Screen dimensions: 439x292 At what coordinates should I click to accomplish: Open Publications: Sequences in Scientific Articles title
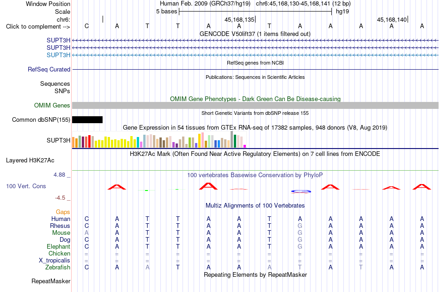click(x=255, y=77)
